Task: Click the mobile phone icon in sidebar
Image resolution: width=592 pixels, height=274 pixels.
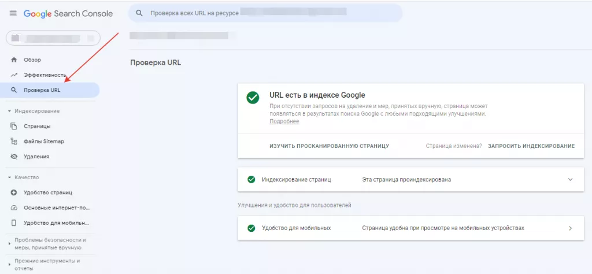Action: (x=14, y=223)
